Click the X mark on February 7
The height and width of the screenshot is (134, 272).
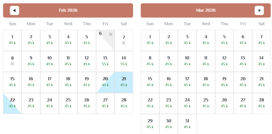coord(124,43)
